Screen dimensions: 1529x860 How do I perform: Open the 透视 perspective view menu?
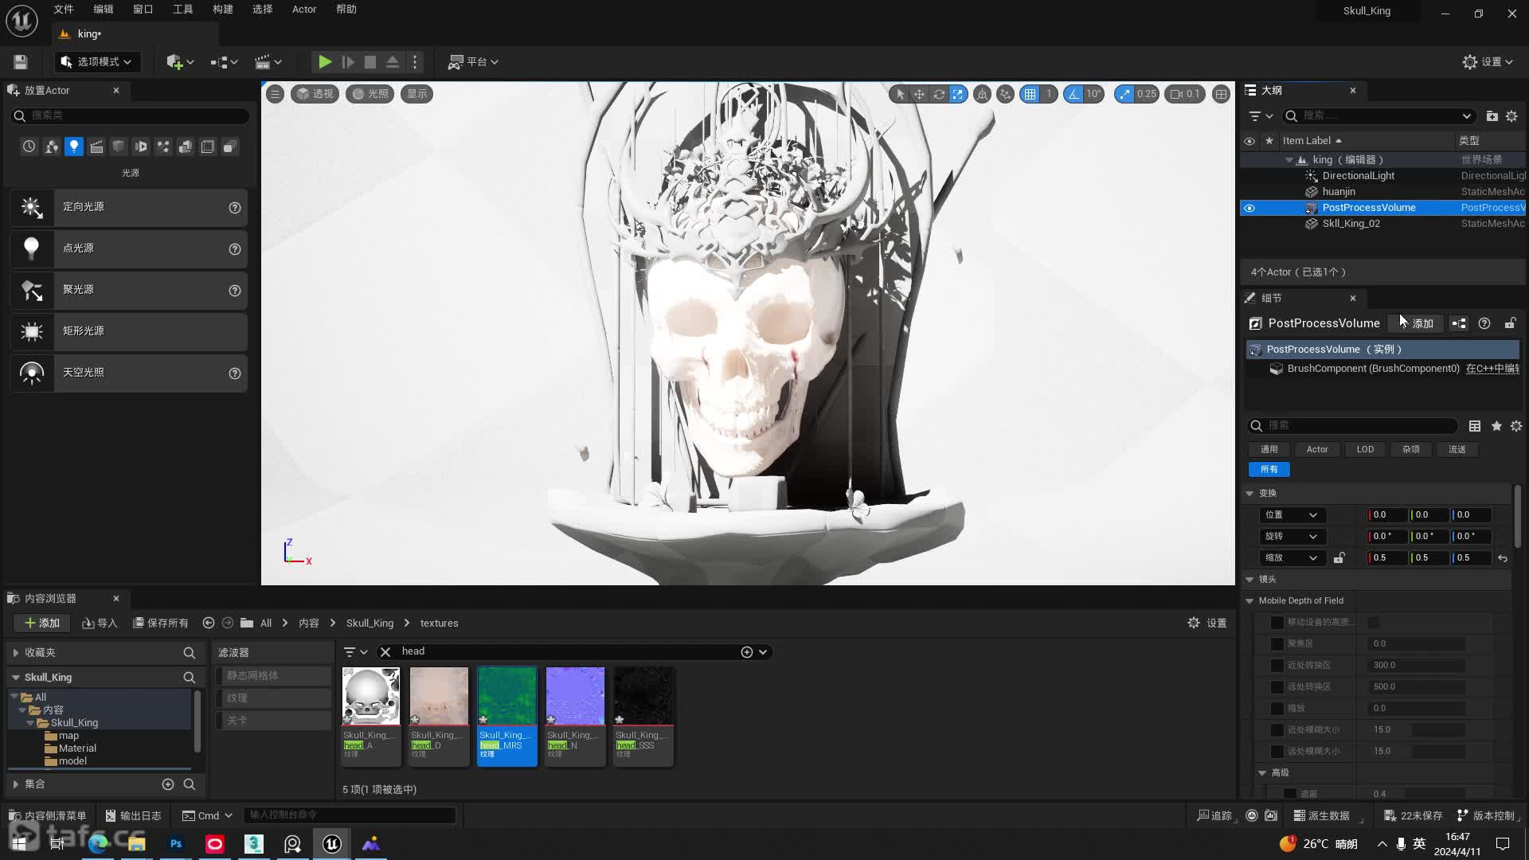(315, 94)
